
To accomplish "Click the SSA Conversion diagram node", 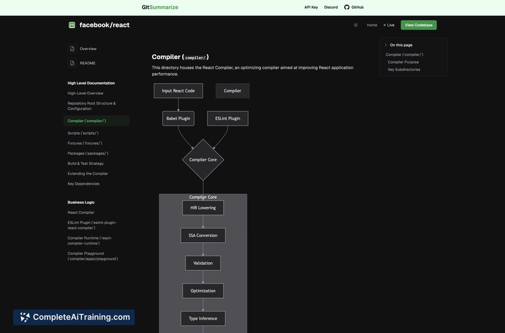I will click(203, 235).
